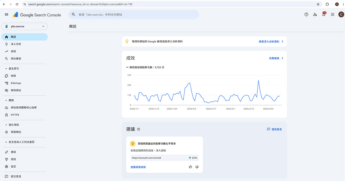Select 移除網址 removals in sidebar

(16, 90)
